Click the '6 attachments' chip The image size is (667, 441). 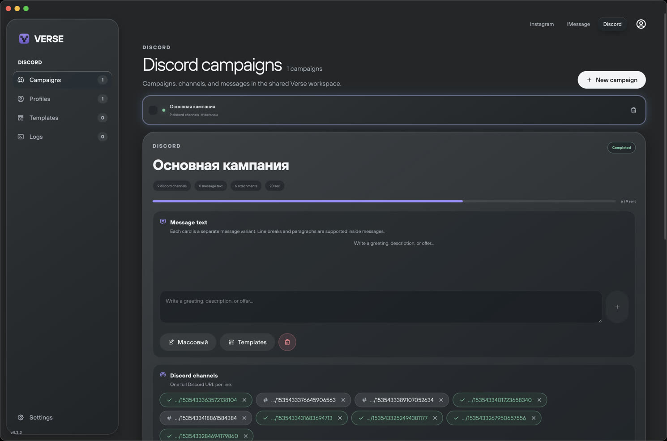tap(246, 186)
